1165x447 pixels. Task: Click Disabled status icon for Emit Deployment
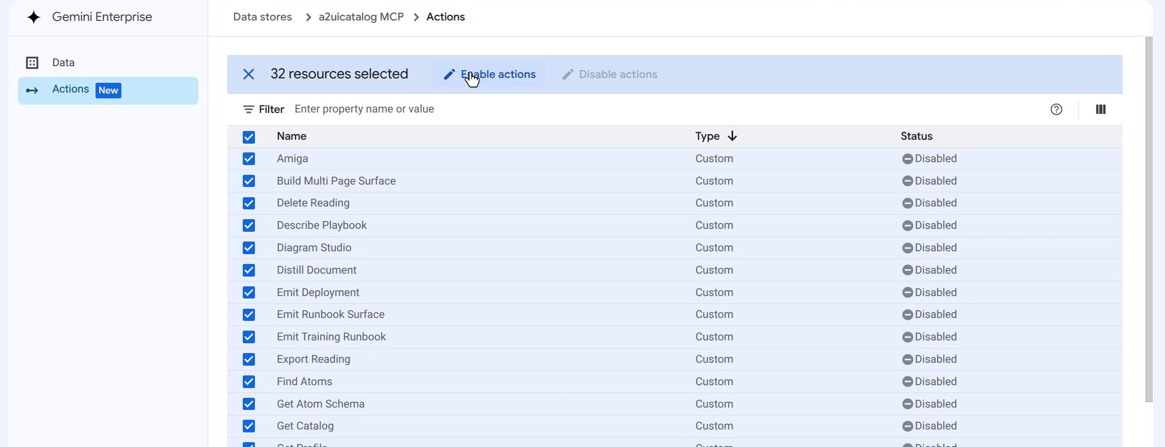point(907,293)
